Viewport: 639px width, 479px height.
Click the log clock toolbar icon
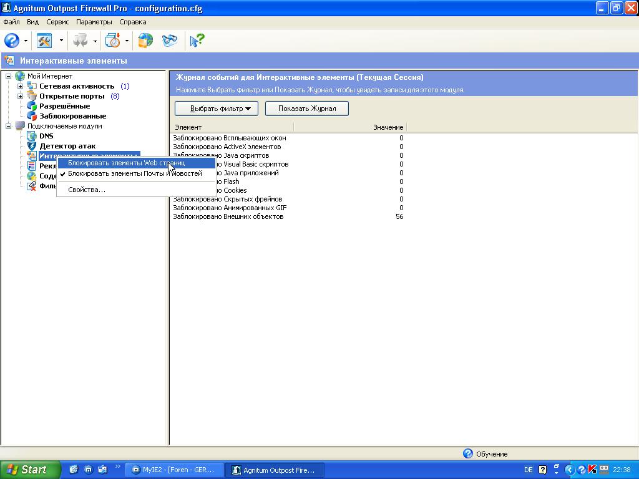point(112,41)
